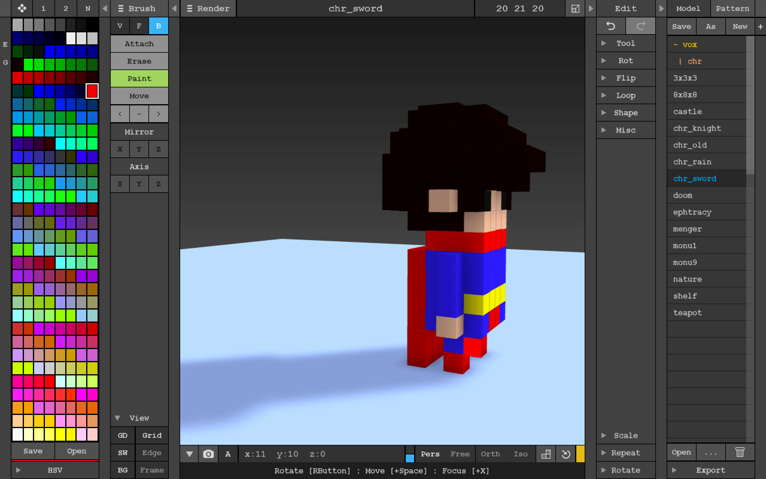Open the Render hamburger menu icon
The height and width of the screenshot is (479, 766).
point(190,9)
